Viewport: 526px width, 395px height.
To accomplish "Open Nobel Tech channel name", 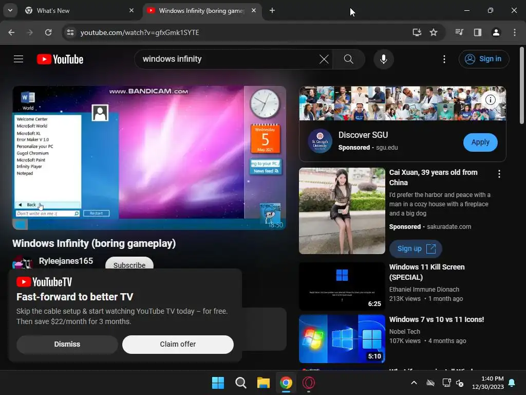I will (x=405, y=332).
